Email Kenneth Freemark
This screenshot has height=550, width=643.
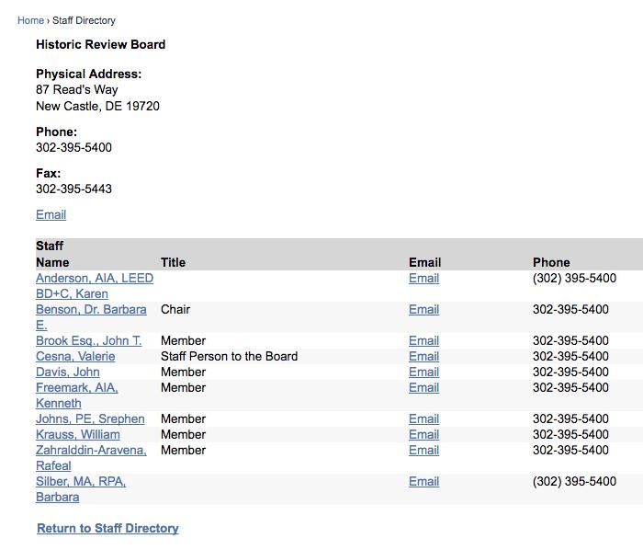[423, 387]
